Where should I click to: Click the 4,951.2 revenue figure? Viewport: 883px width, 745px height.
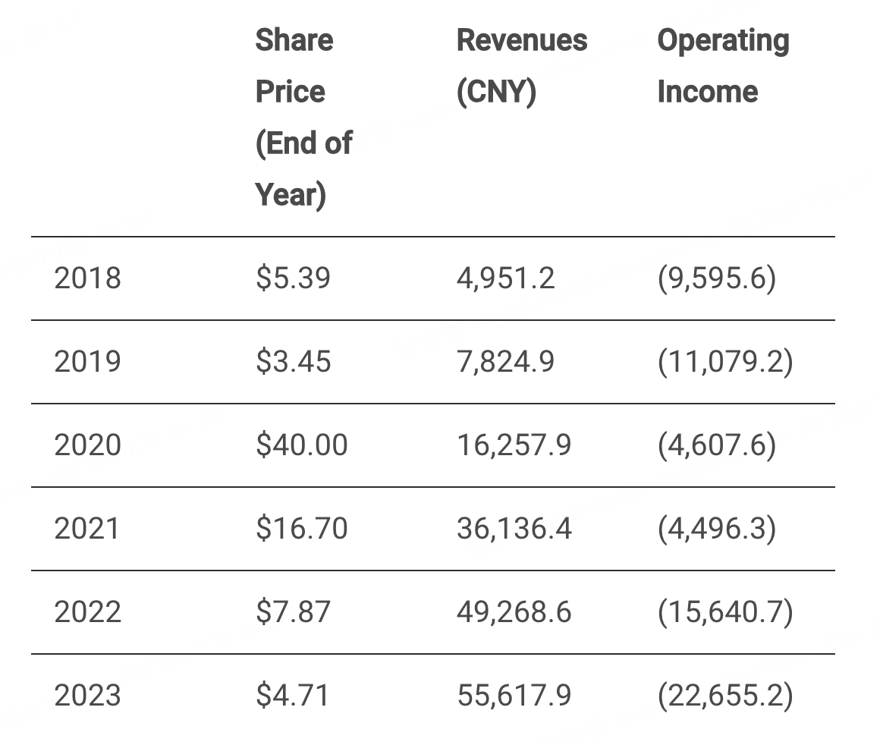(505, 278)
